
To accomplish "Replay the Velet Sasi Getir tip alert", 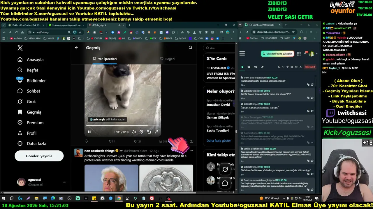I will pos(312,85).
